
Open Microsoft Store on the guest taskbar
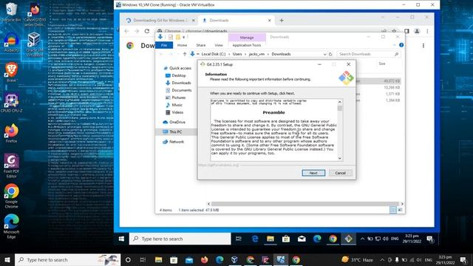tap(286, 239)
